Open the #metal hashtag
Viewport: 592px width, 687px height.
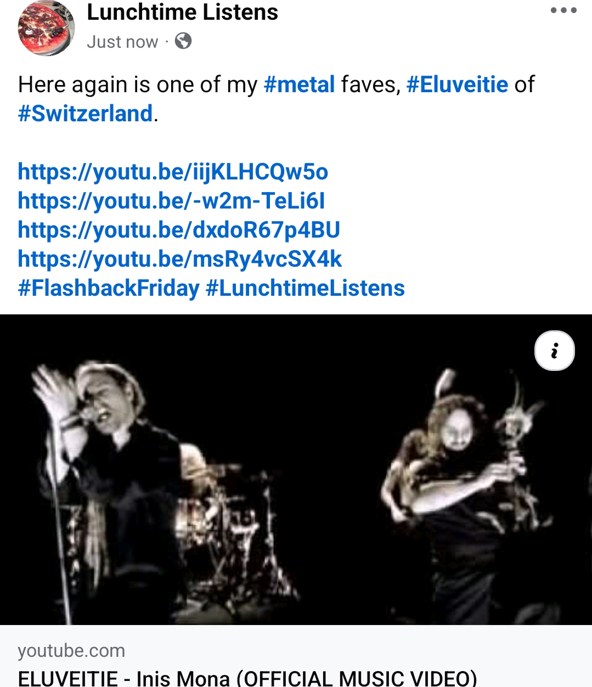(299, 85)
